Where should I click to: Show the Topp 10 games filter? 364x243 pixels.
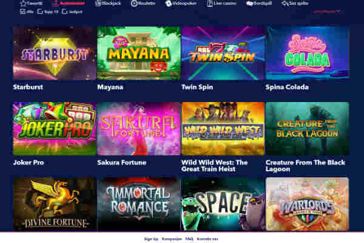pos(48,12)
